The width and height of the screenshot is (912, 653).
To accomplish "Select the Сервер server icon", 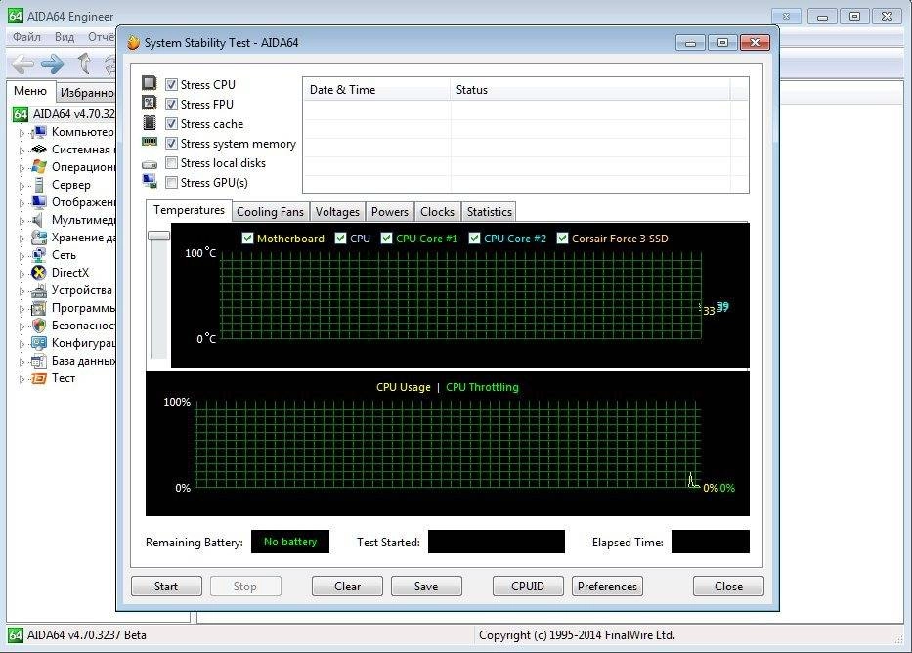I will (39, 185).
